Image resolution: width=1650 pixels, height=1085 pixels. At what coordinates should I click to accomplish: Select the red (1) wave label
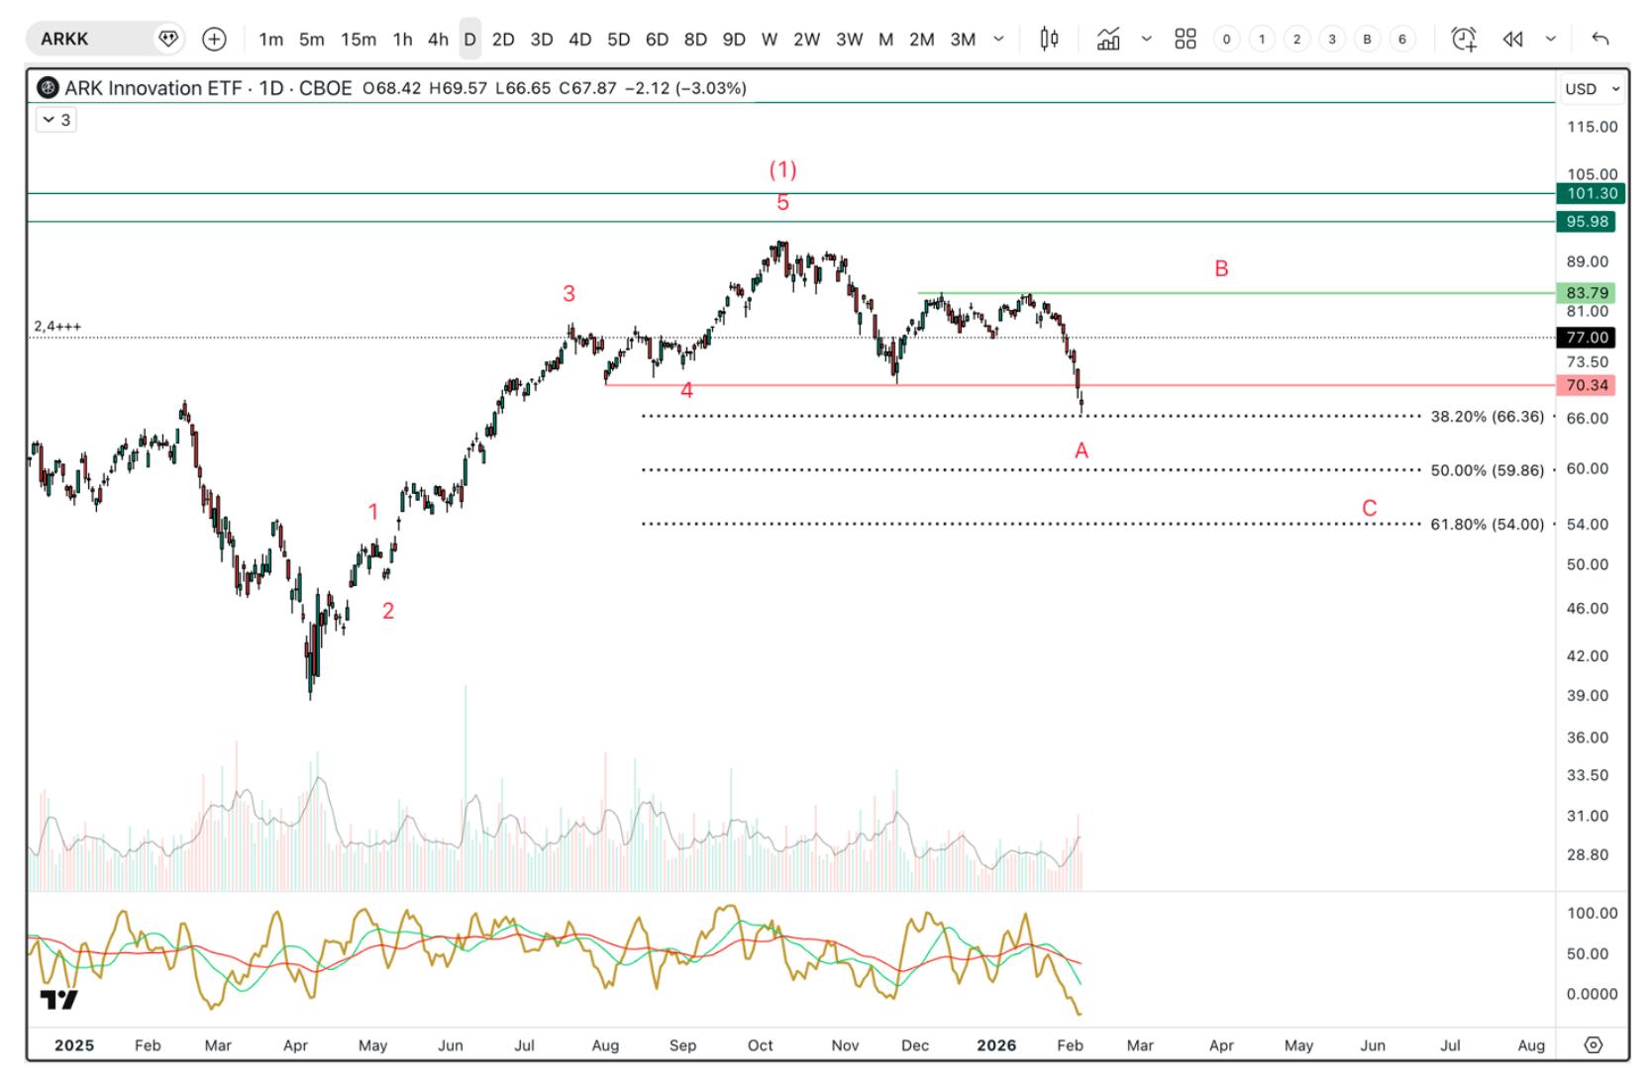tap(783, 169)
